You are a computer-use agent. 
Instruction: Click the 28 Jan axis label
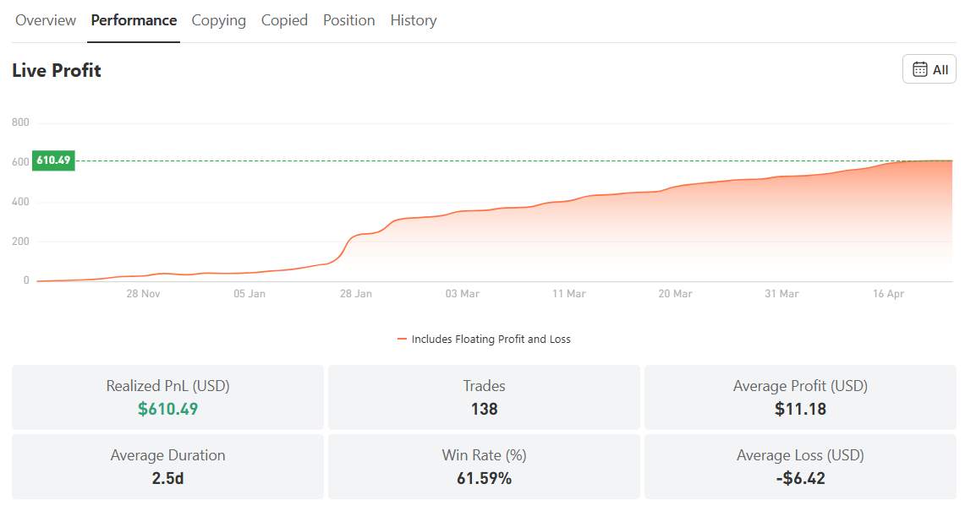tap(356, 293)
